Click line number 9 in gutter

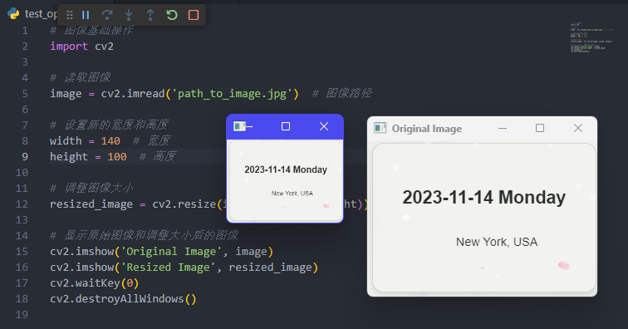pos(25,157)
